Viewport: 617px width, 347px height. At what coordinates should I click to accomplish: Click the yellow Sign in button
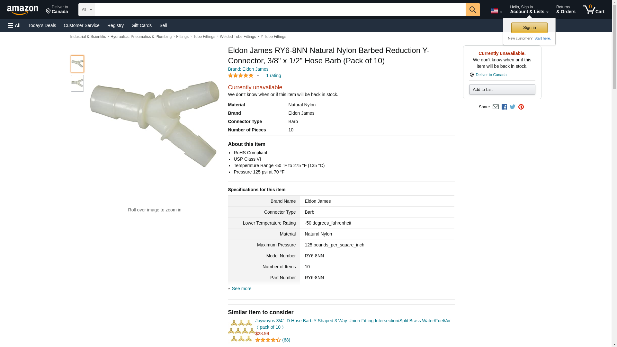point(529,28)
